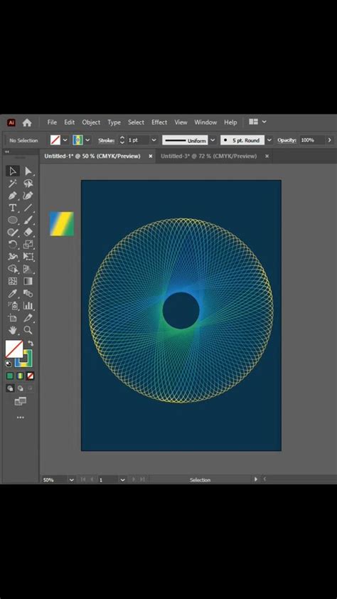The image size is (337, 599).
Task: Open the File menu
Action: 52,122
